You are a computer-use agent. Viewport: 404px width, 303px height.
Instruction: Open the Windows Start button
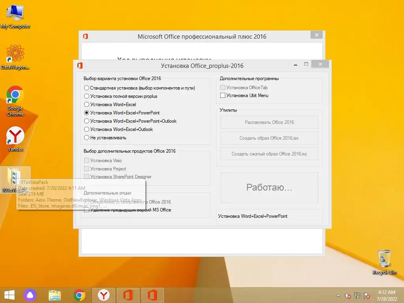click(9, 295)
